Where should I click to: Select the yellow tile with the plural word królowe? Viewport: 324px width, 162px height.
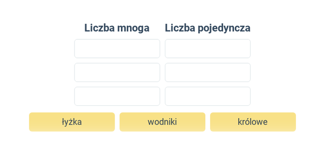point(253,122)
